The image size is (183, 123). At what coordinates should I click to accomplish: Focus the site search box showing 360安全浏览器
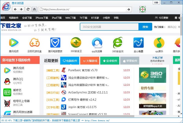109,27
